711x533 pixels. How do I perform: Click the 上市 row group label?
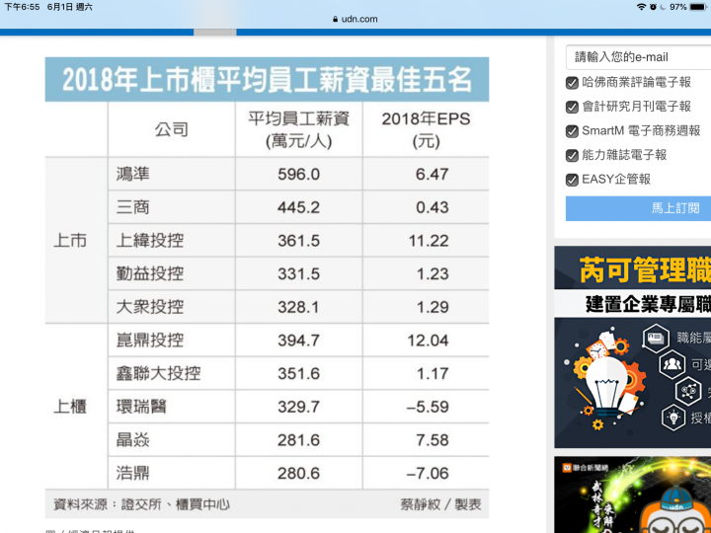pyautogui.click(x=70, y=241)
